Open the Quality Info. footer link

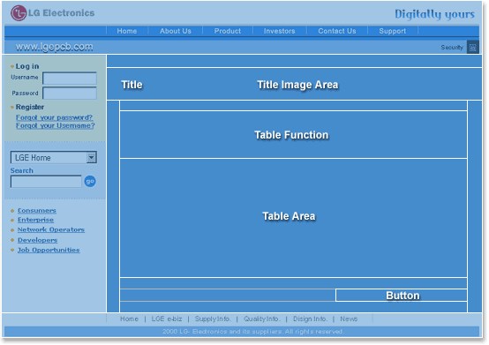(262, 319)
